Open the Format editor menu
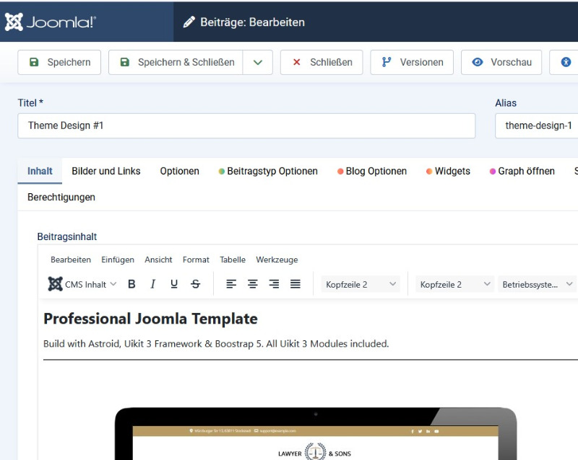This screenshot has width=578, height=460. click(x=196, y=260)
